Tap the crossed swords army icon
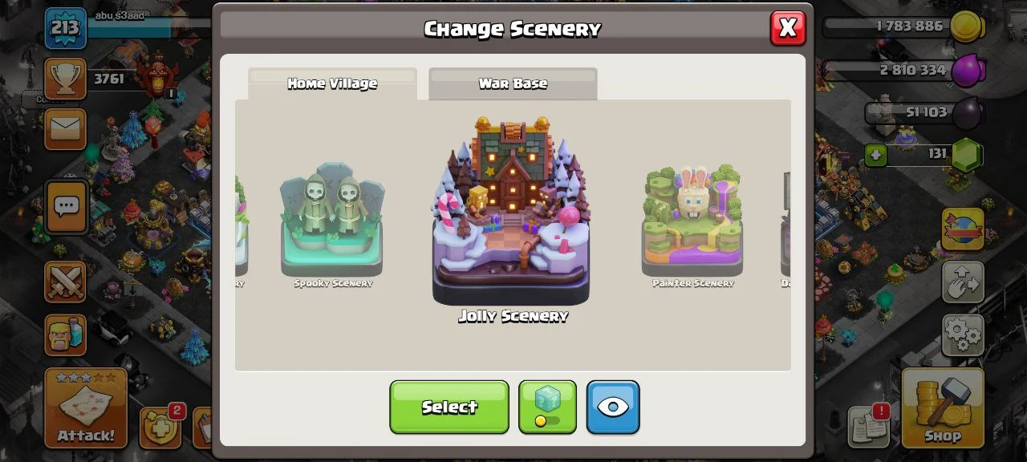 [x=65, y=282]
